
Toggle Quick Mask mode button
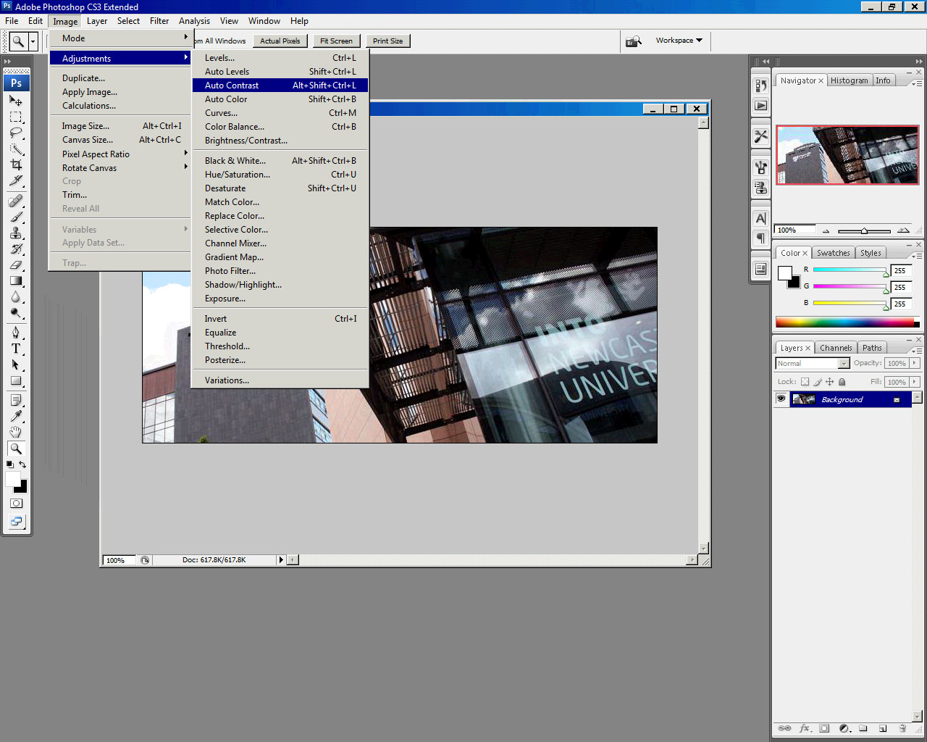[x=16, y=503]
